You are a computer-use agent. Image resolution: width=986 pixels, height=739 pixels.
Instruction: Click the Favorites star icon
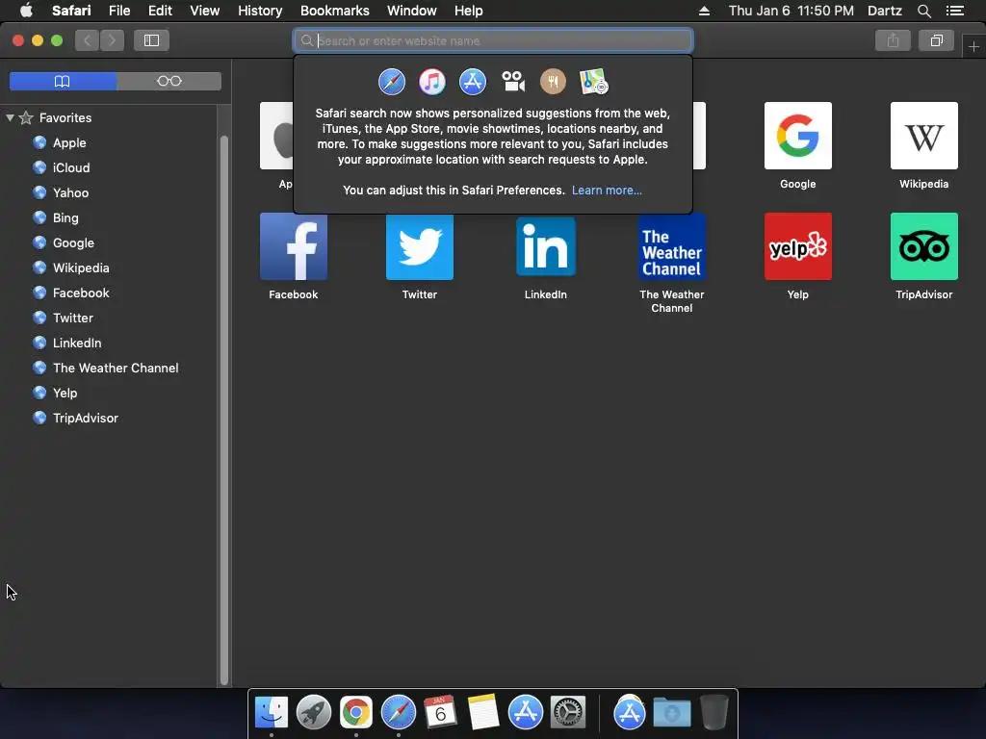tap(26, 117)
